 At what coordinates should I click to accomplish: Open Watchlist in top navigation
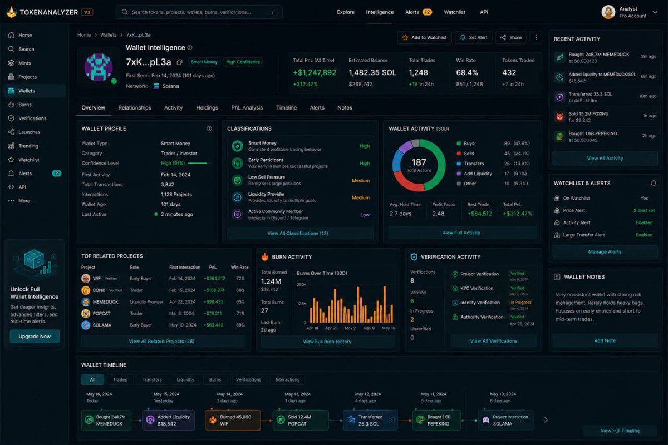455,12
